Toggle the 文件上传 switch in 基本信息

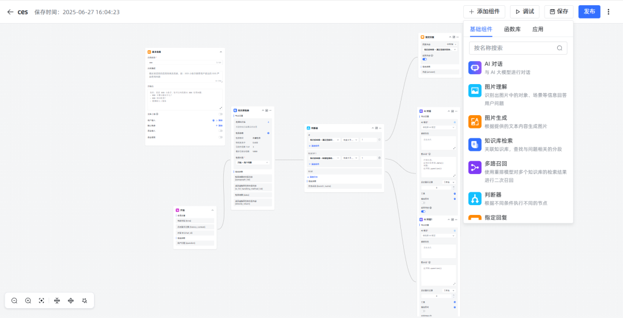tap(220, 114)
